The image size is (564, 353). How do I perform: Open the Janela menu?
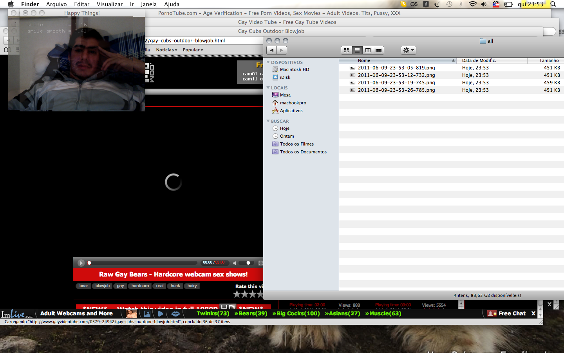[x=149, y=4]
